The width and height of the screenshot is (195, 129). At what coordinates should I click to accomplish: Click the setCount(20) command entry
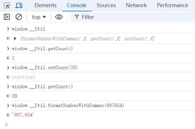pos(45,68)
